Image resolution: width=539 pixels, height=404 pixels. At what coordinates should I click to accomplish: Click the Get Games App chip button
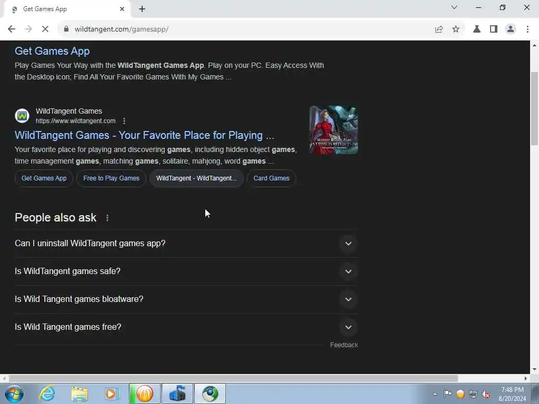(44, 178)
